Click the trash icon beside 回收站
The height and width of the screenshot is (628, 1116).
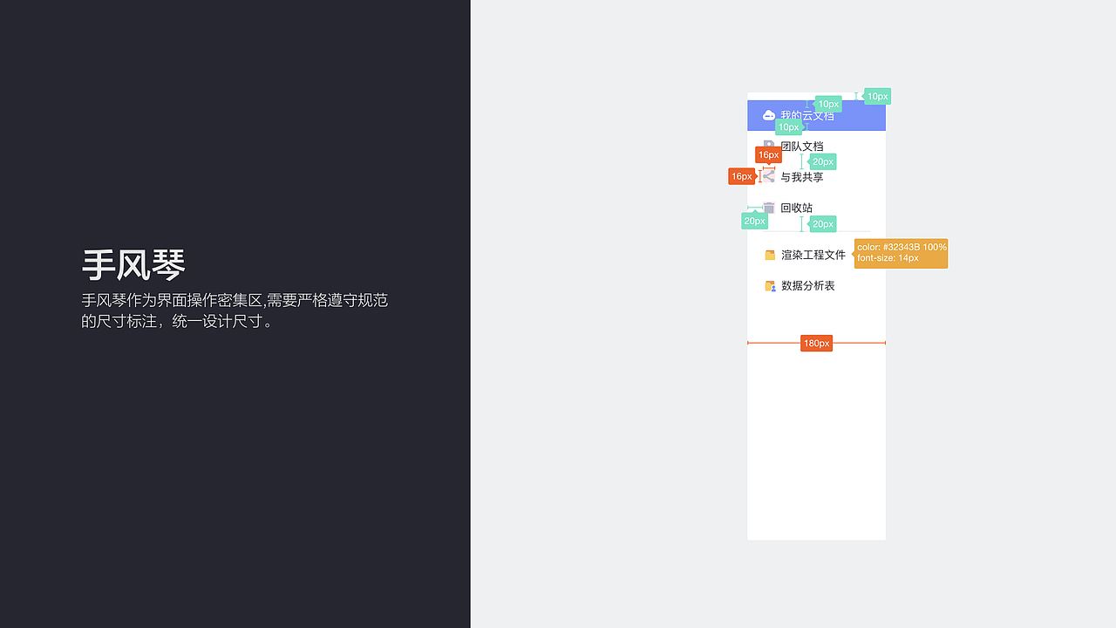[x=769, y=208]
